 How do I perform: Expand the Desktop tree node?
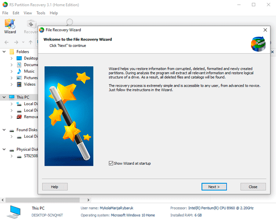(11, 58)
